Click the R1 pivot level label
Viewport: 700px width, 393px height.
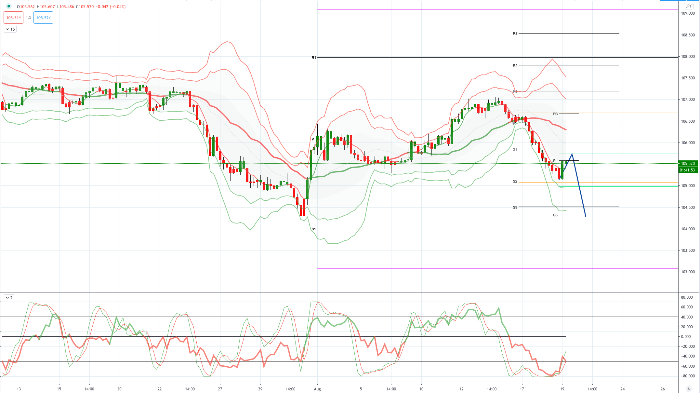pyautogui.click(x=314, y=58)
